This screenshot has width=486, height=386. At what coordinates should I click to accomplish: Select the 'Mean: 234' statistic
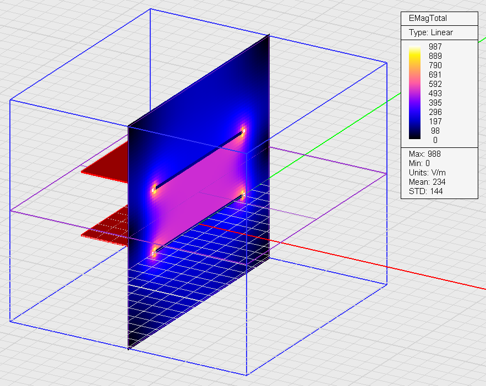click(427, 182)
